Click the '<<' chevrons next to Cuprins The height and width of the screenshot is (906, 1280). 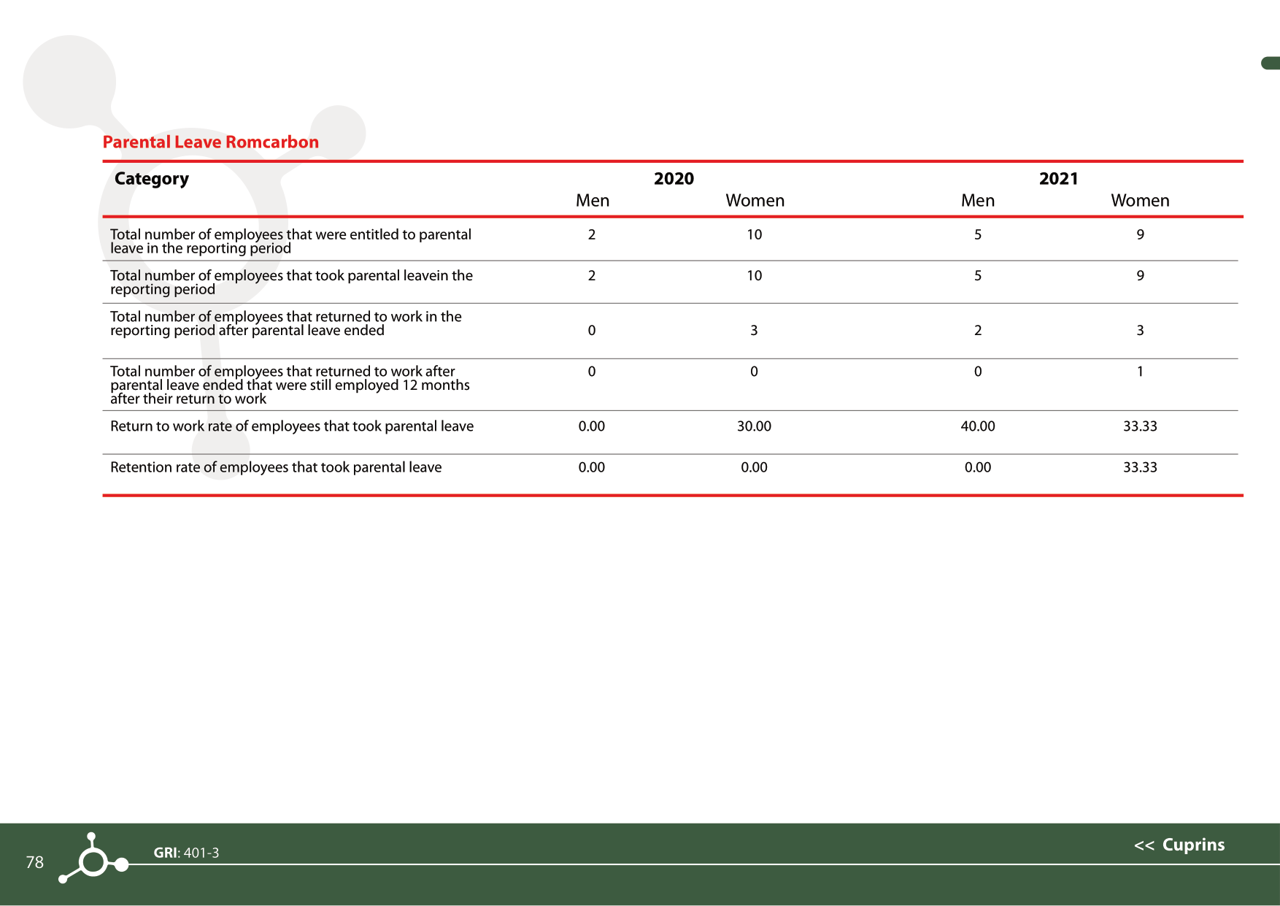(1144, 845)
